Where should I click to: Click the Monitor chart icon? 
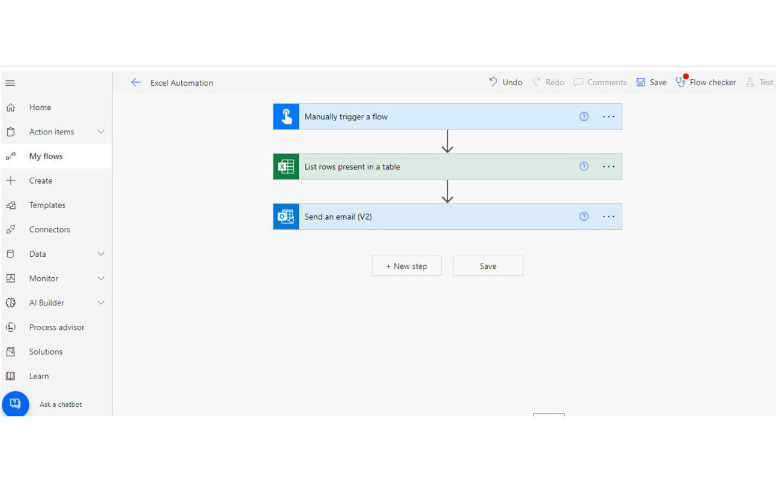(x=11, y=278)
